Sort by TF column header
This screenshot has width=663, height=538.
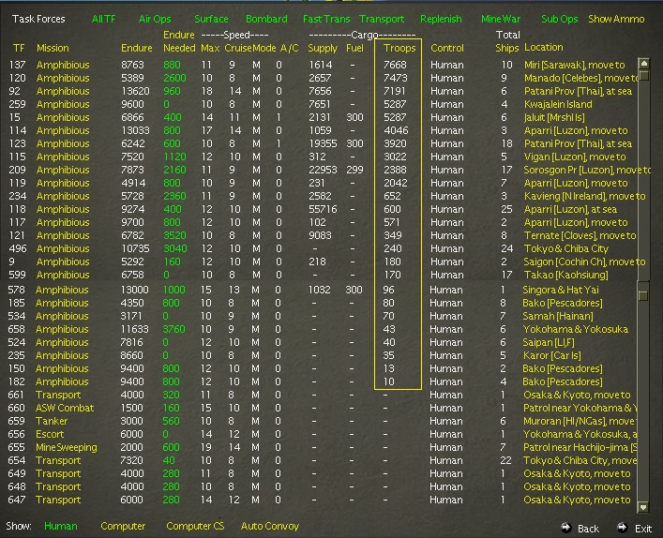click(x=19, y=48)
